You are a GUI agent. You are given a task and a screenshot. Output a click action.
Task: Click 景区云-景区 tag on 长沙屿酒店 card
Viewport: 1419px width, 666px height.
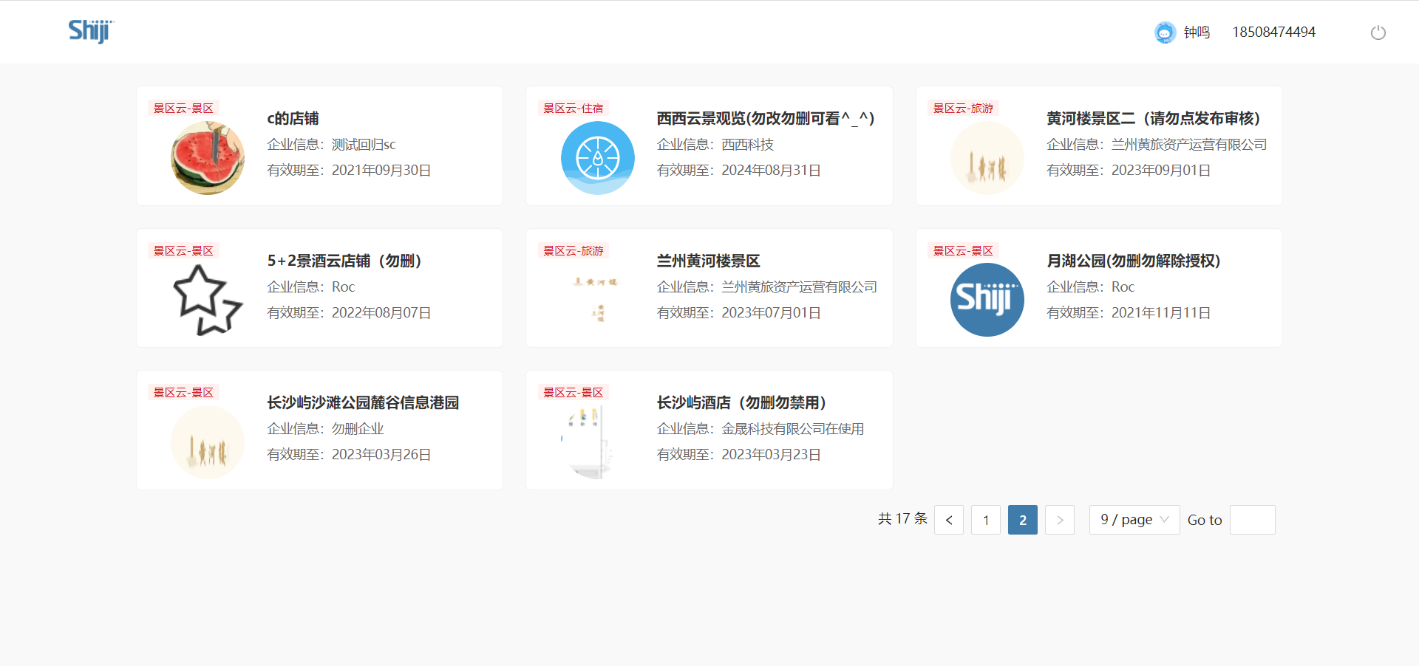[574, 392]
